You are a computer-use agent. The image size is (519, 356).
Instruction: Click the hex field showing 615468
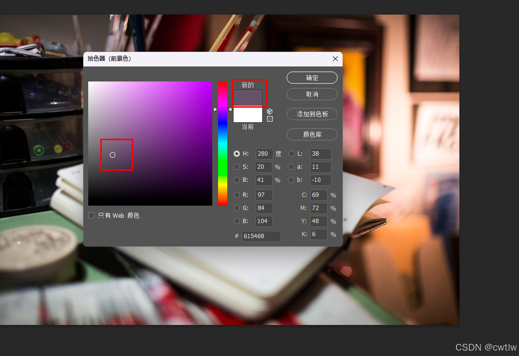(x=261, y=236)
